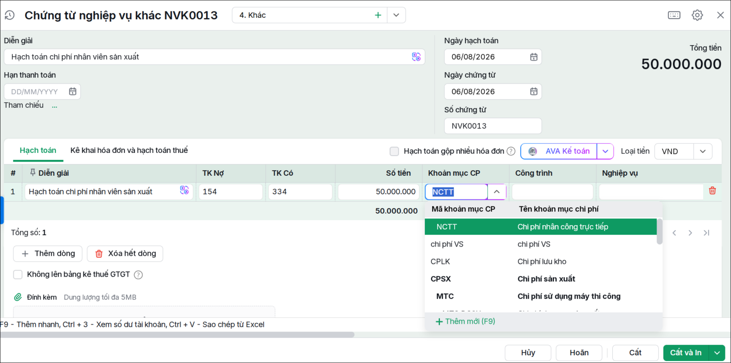The width and height of the screenshot is (731, 363).
Task: Click the AVA Kế toán button
Action: tap(559, 151)
